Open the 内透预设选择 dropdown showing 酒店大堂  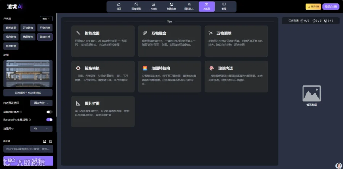41,103
